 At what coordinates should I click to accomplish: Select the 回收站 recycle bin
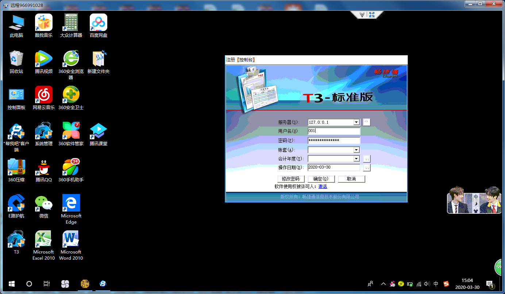click(x=16, y=62)
